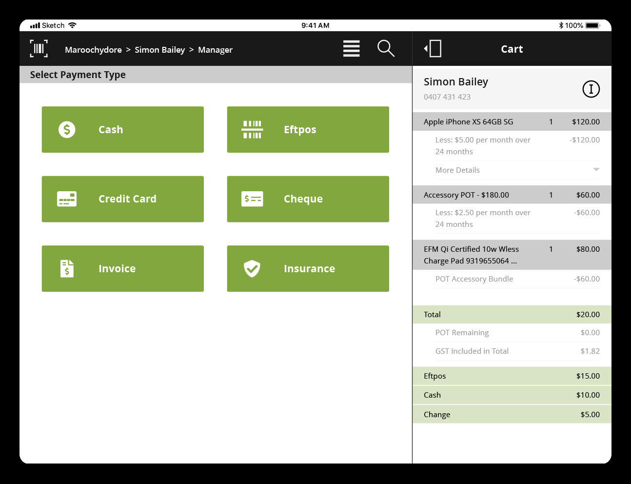The width and height of the screenshot is (631, 484).
Task: Pay by Invoice button
Action: pos(122,268)
